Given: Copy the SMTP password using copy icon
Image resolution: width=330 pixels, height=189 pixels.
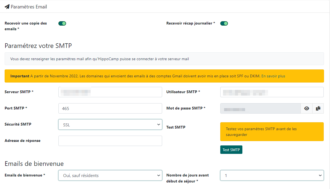Looking at the screenshot, I should point(318,108).
